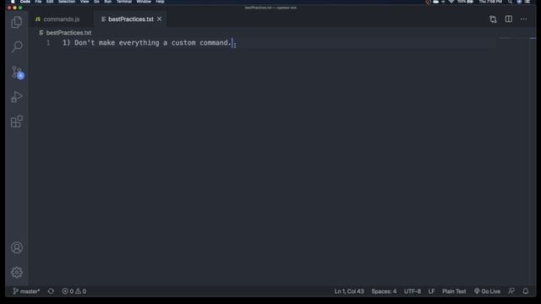Open the Code menu in the menu bar
The height and width of the screenshot is (304, 541).
(25, 2)
